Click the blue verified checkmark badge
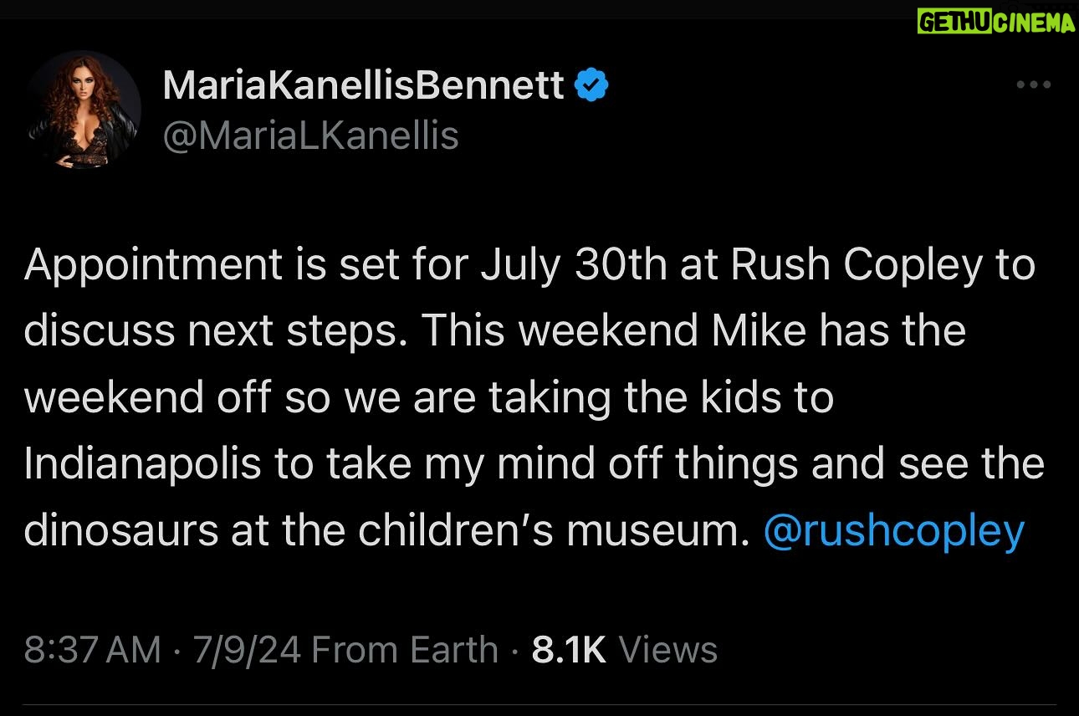This screenshot has height=716, width=1079. tap(591, 85)
